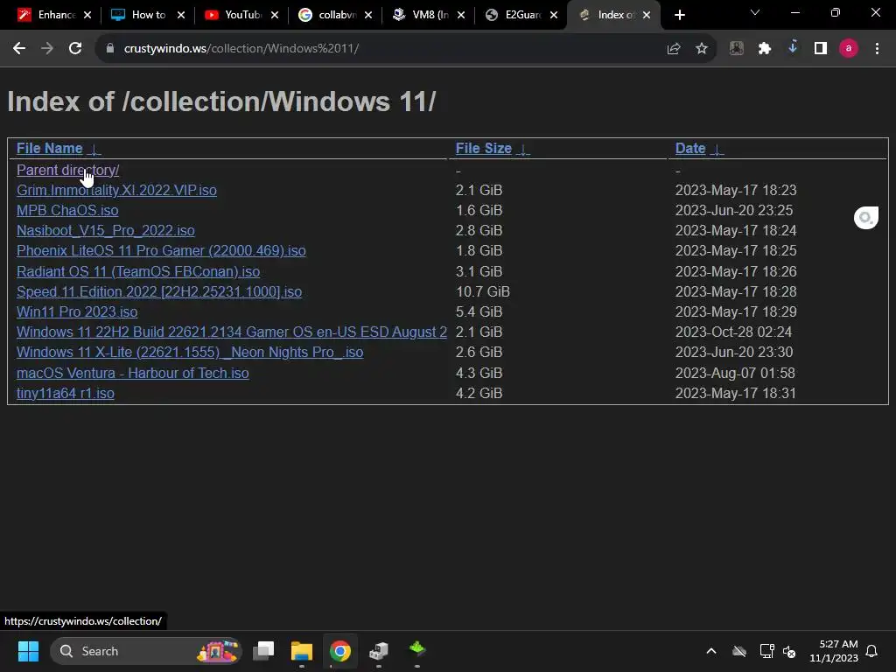Reload the current page
The image size is (896, 672).
75,49
